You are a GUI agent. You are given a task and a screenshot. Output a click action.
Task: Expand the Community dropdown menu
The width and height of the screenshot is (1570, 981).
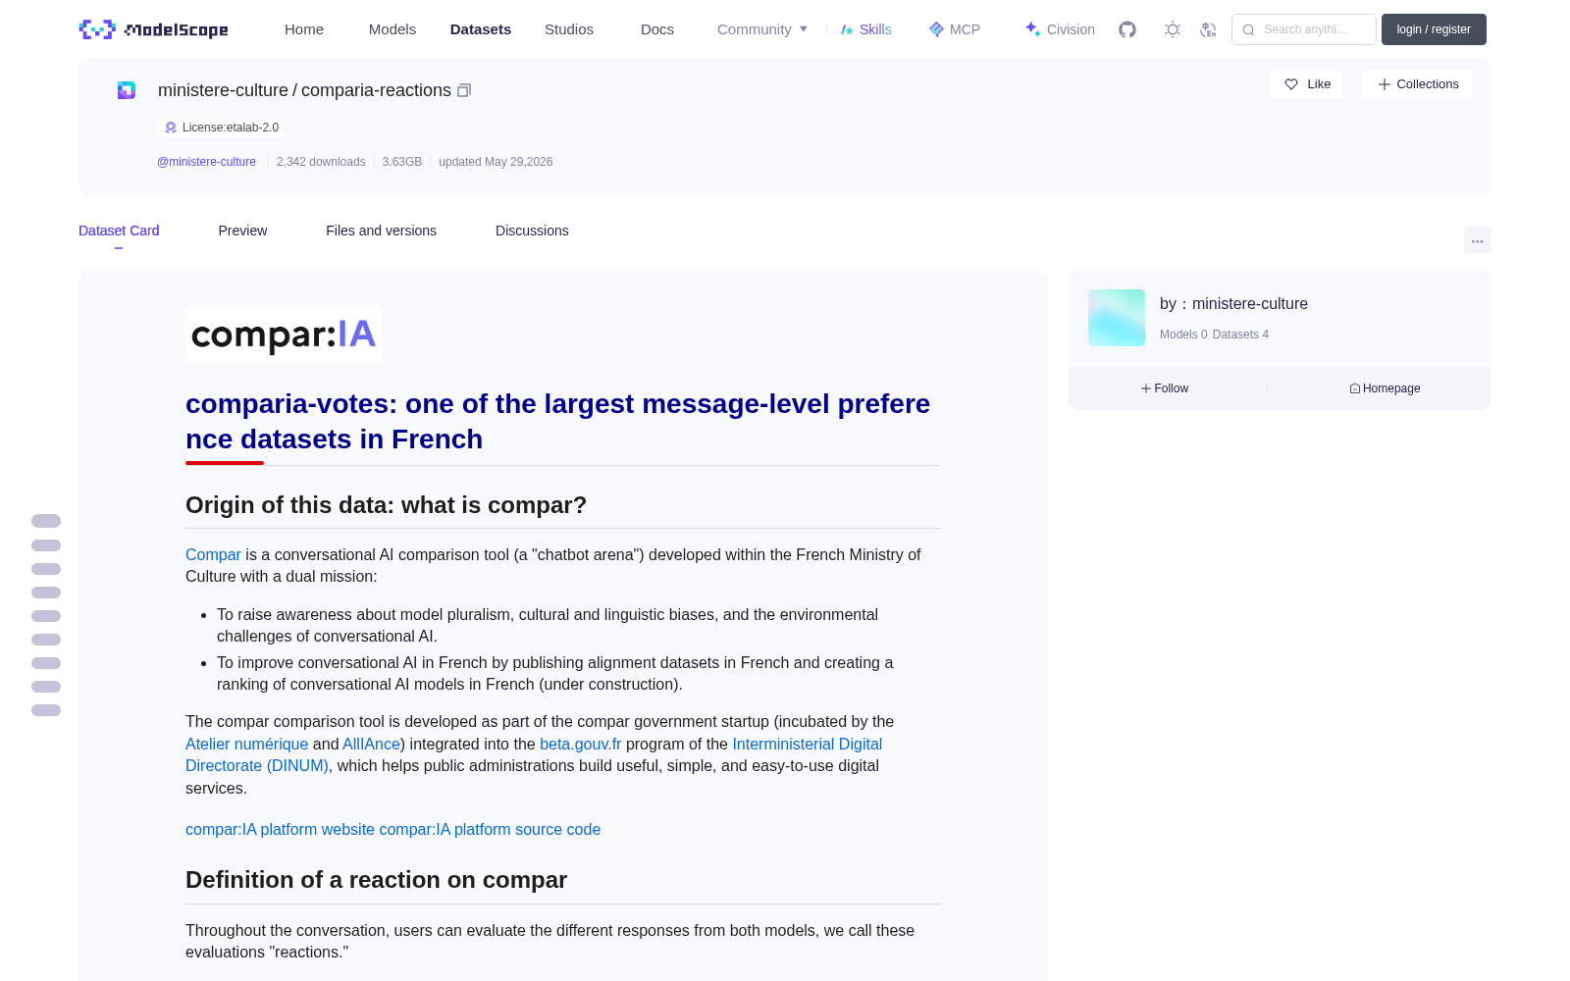click(762, 29)
